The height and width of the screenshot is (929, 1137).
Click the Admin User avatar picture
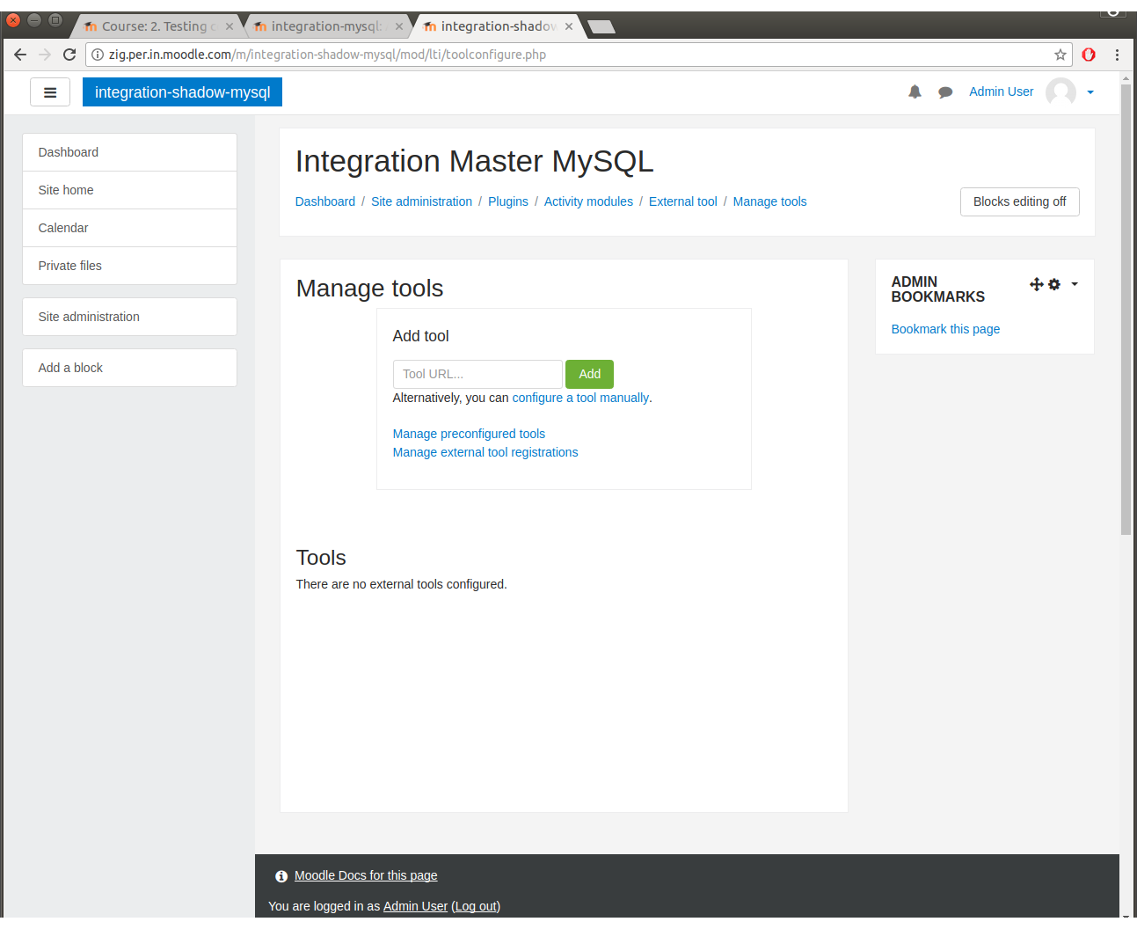pos(1060,91)
